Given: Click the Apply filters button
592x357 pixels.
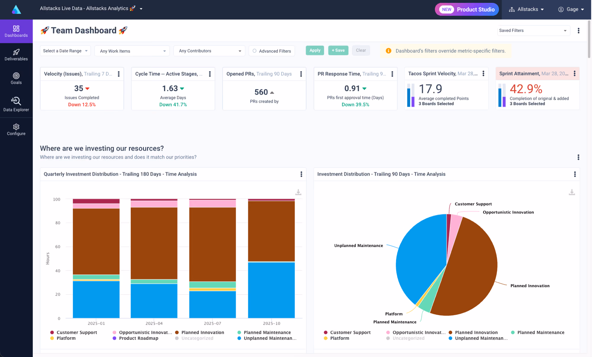Looking at the screenshot, I should pos(315,50).
